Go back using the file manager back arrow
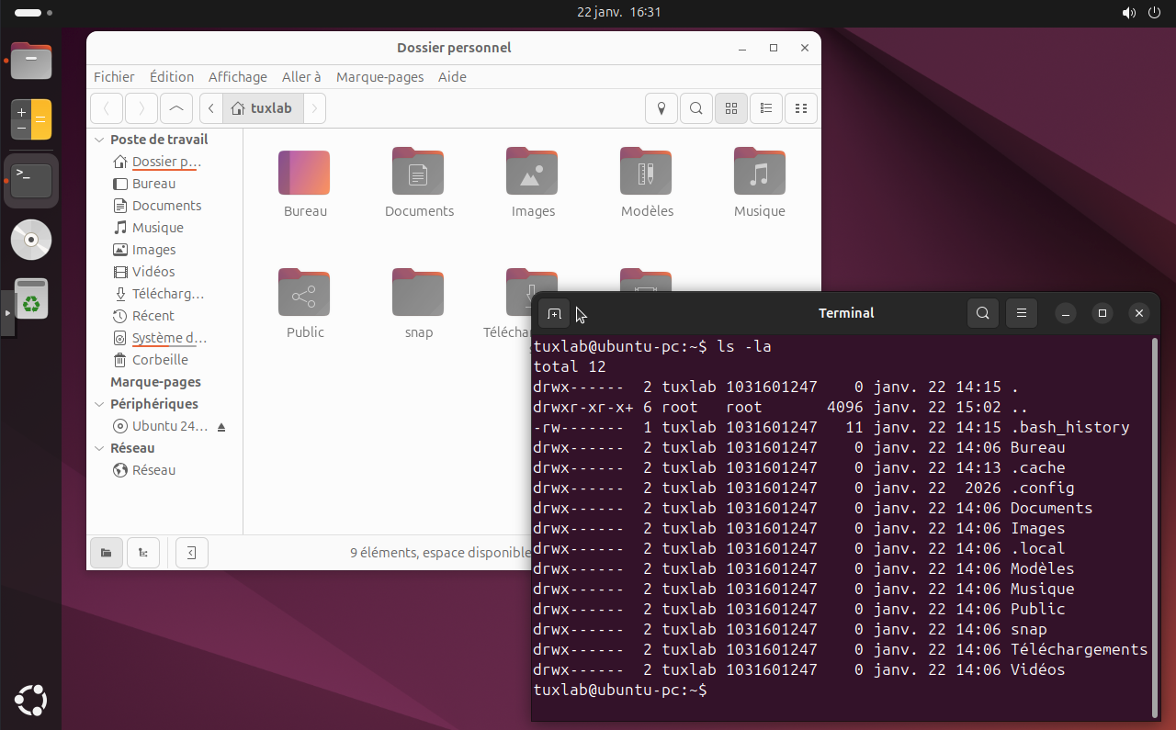 click(107, 108)
